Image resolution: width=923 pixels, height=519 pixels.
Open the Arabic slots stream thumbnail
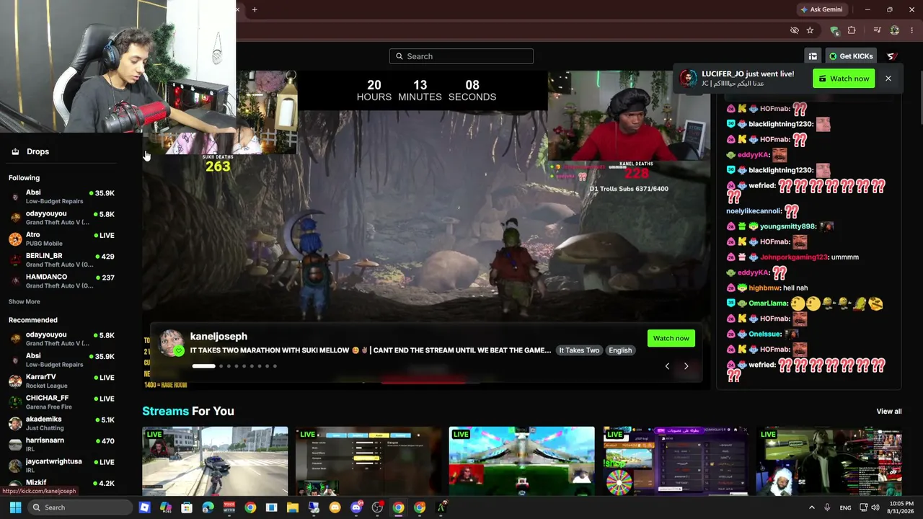[x=676, y=461]
